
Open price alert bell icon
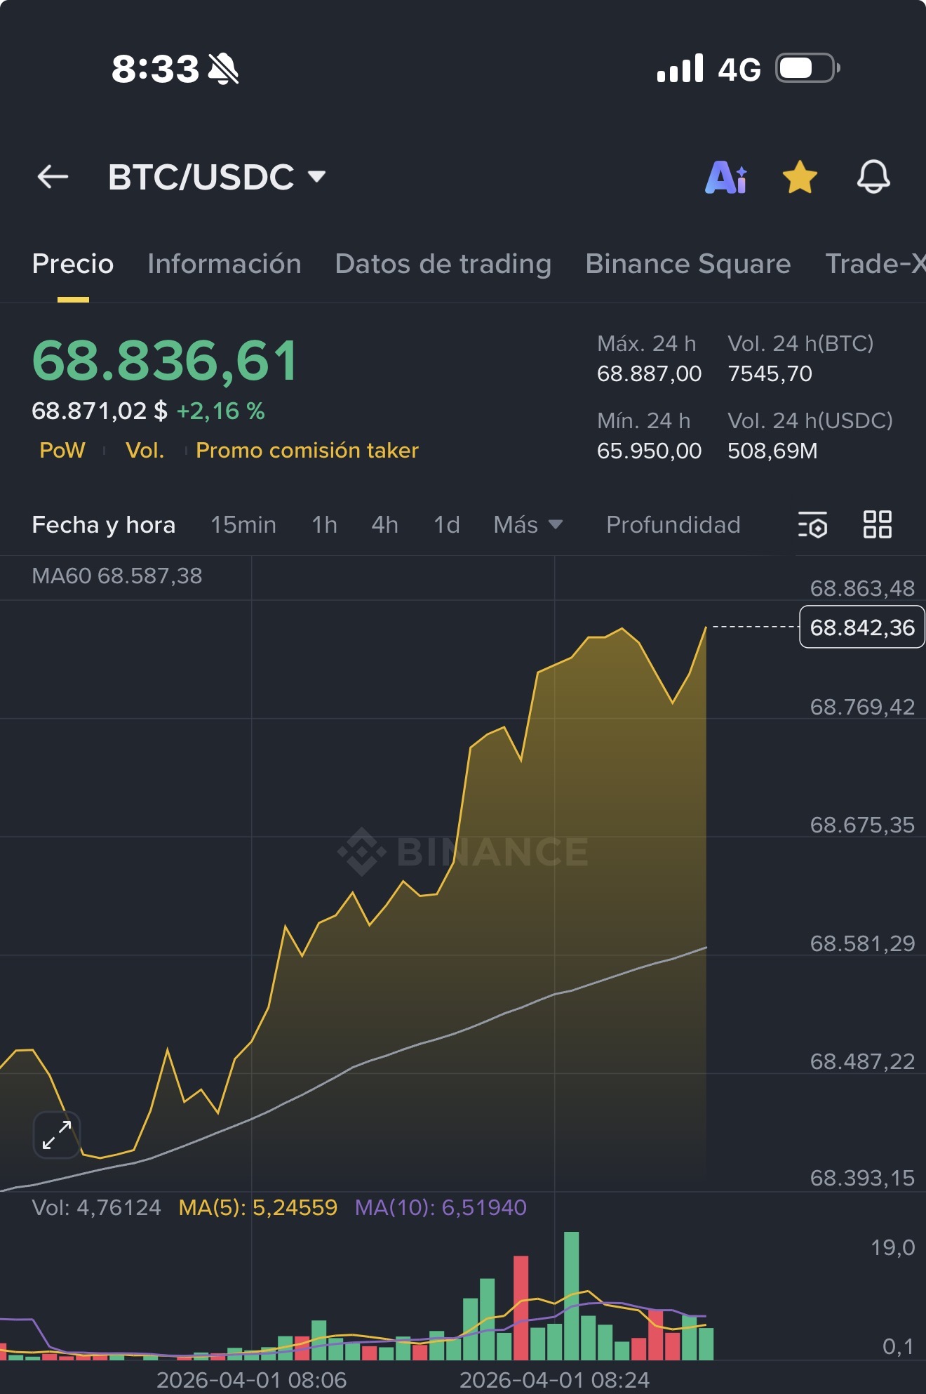[x=873, y=177]
